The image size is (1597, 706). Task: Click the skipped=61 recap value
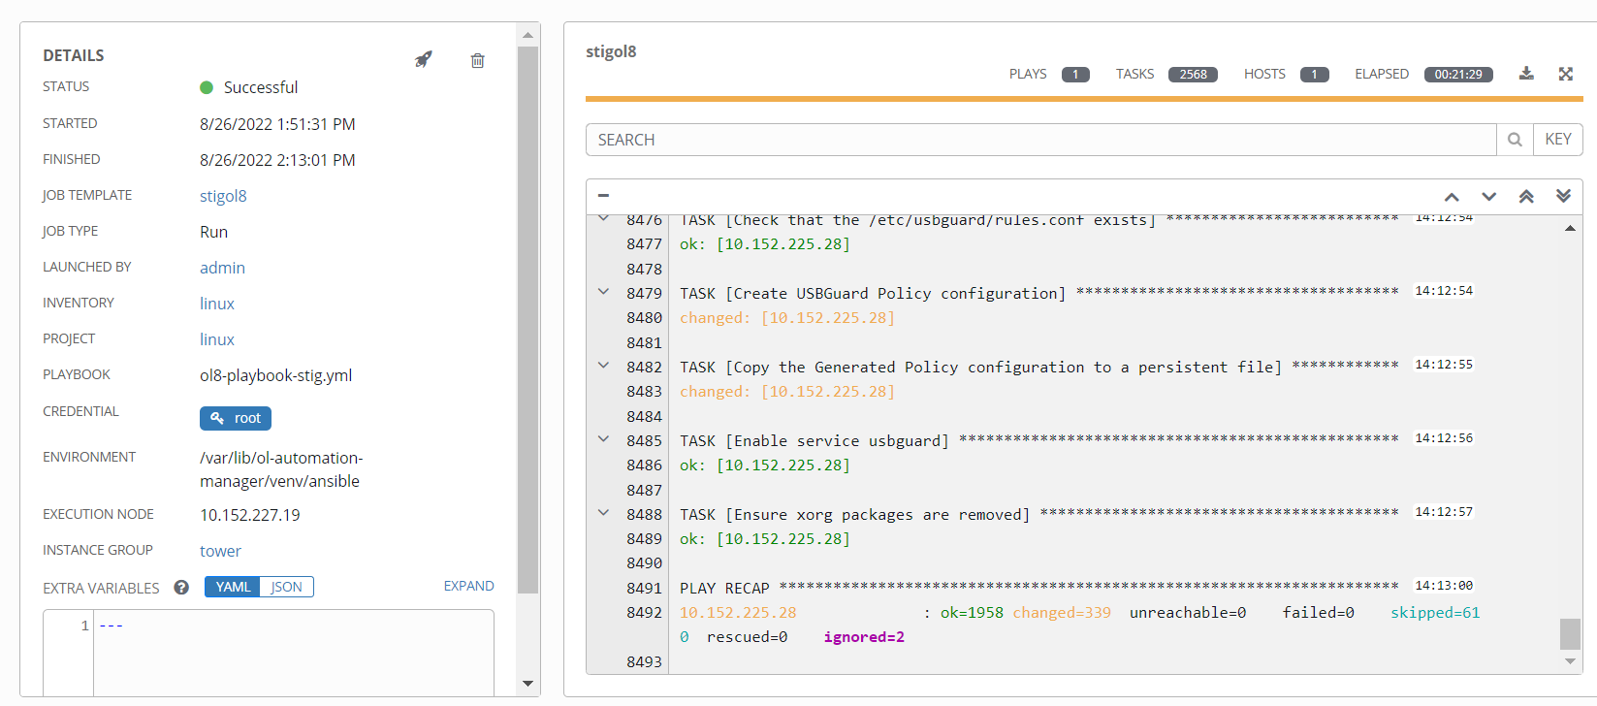[1435, 613]
